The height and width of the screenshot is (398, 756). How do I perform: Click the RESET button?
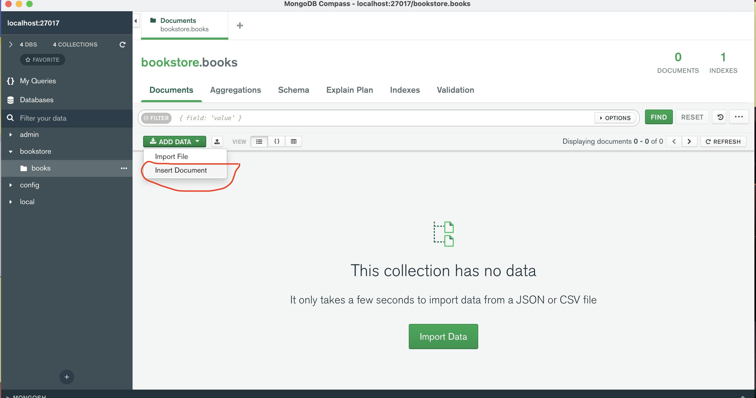click(693, 117)
